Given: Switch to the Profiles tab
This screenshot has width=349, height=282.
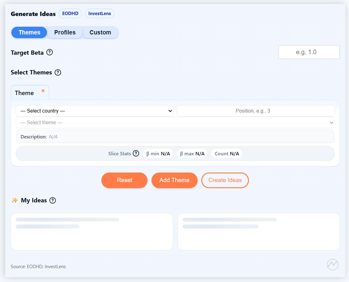Looking at the screenshot, I should click(x=65, y=32).
